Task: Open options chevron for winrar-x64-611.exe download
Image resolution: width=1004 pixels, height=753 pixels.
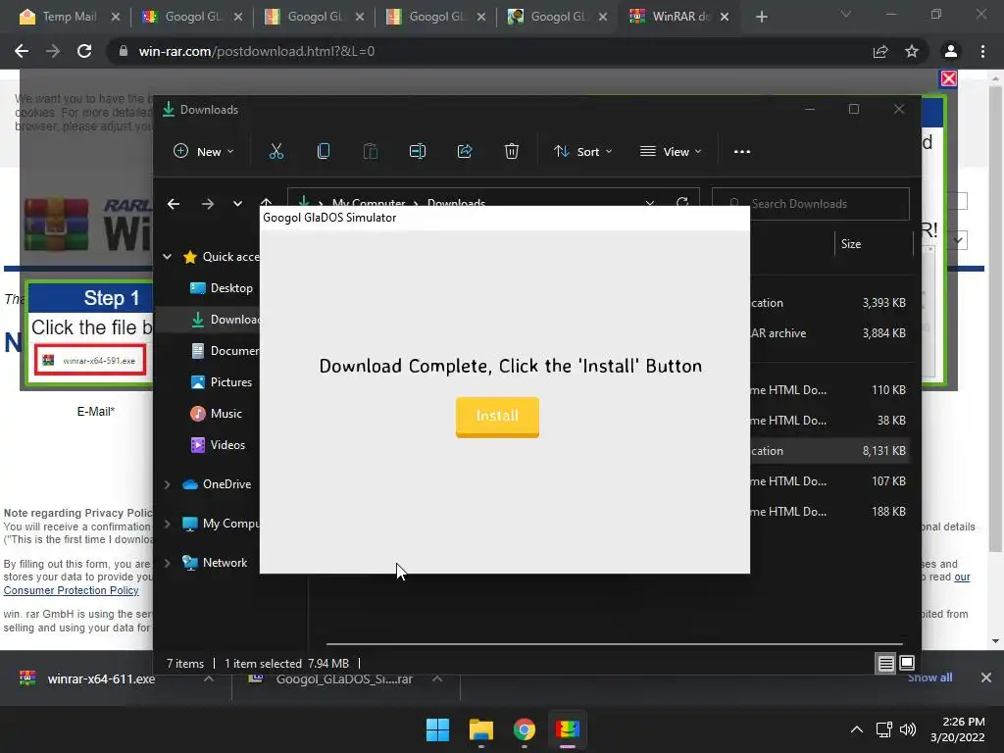Action: pos(209,678)
